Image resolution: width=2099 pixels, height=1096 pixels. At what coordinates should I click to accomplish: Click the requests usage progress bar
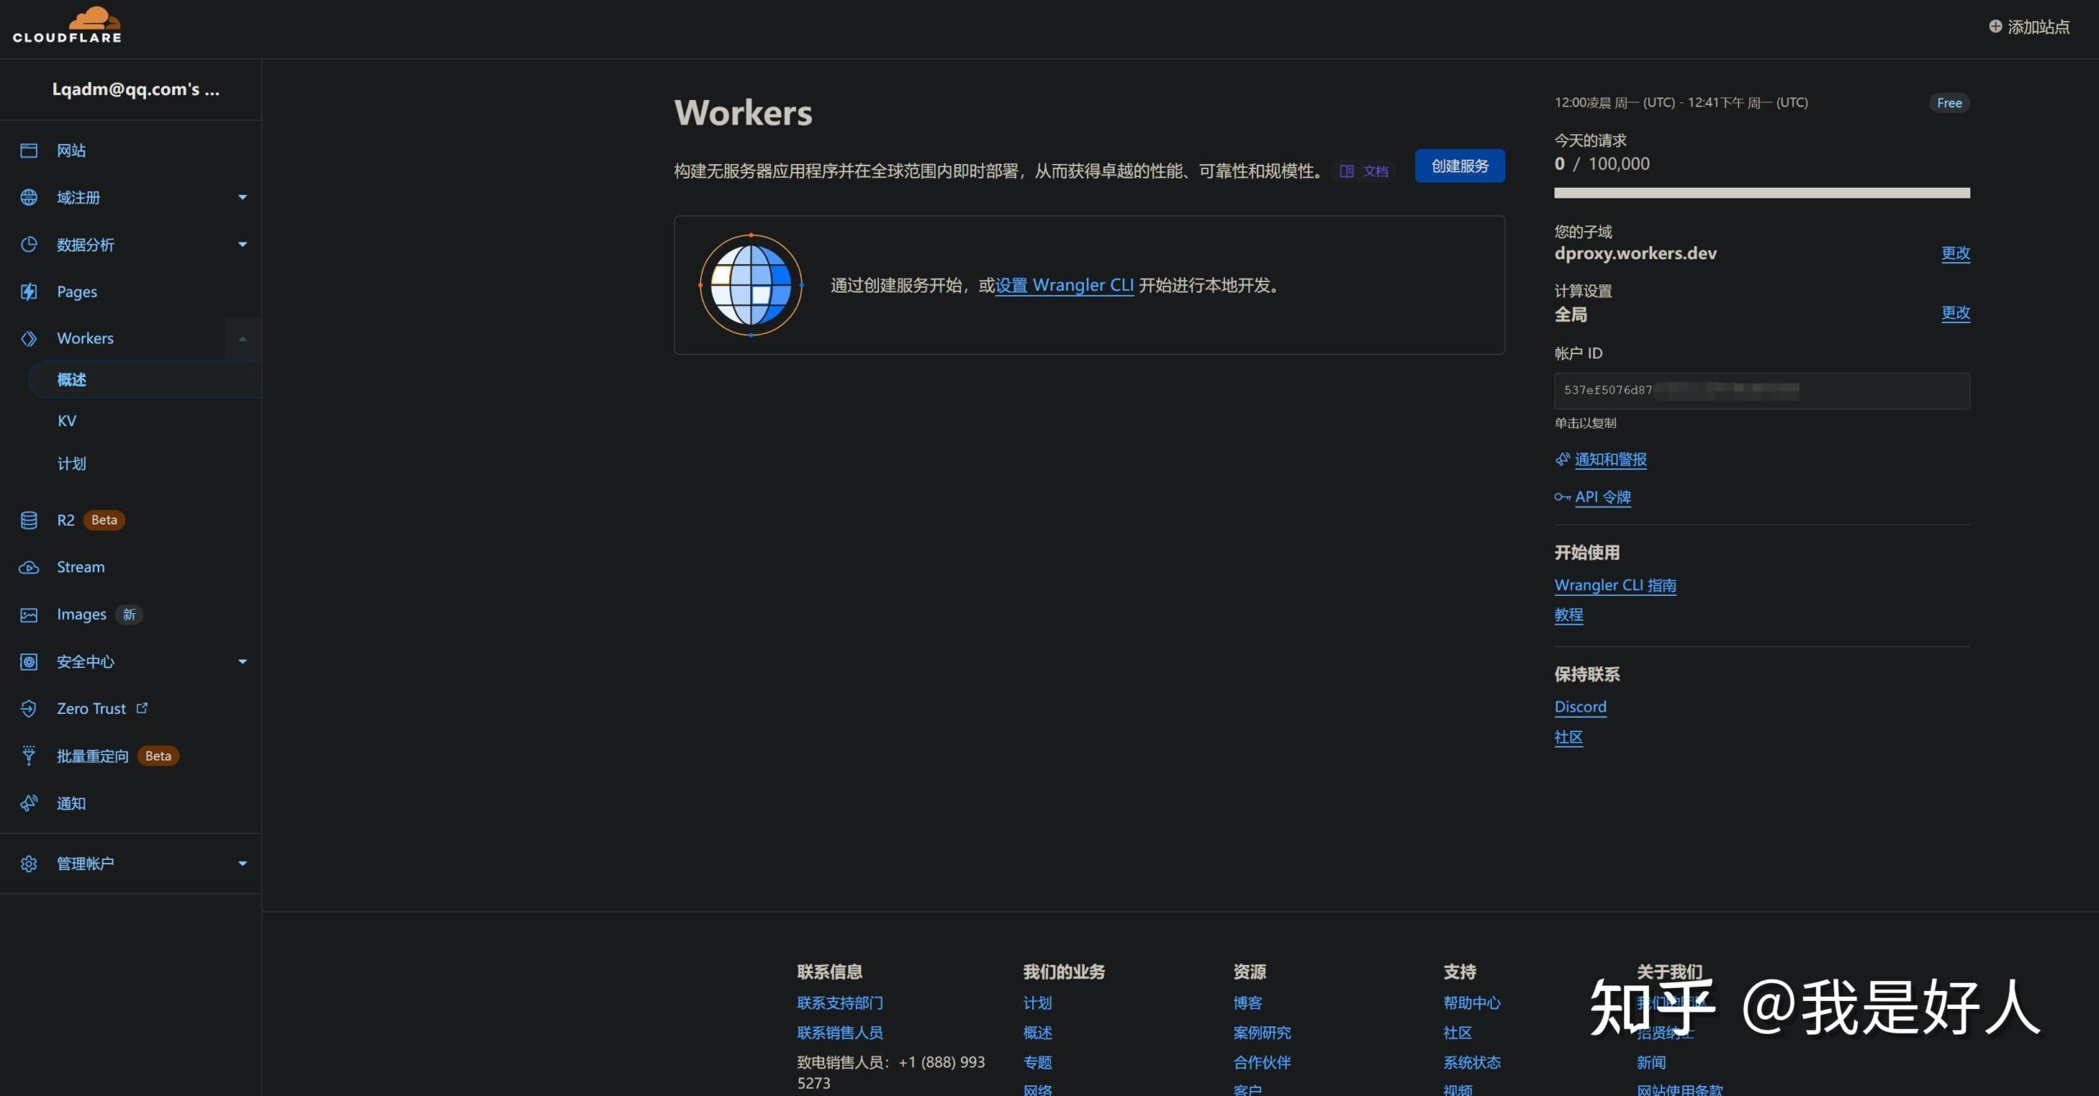click(1762, 193)
